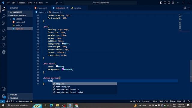Split the editor to the right
Image resolution: width=192 pixels, height=108 pixels.
(184, 8)
